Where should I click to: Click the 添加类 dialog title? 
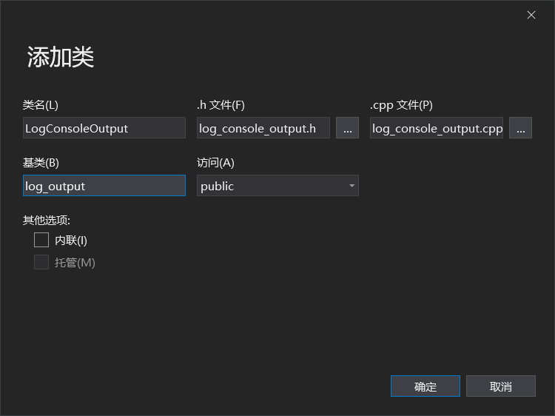tap(61, 57)
